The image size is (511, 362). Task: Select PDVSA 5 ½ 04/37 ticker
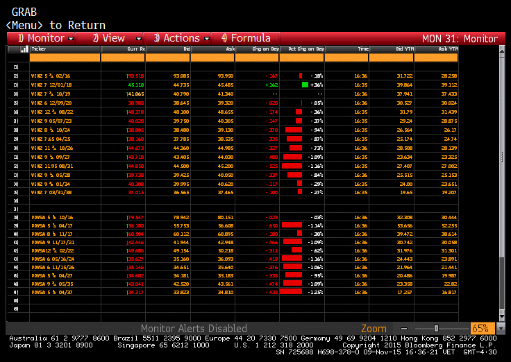[52, 293]
